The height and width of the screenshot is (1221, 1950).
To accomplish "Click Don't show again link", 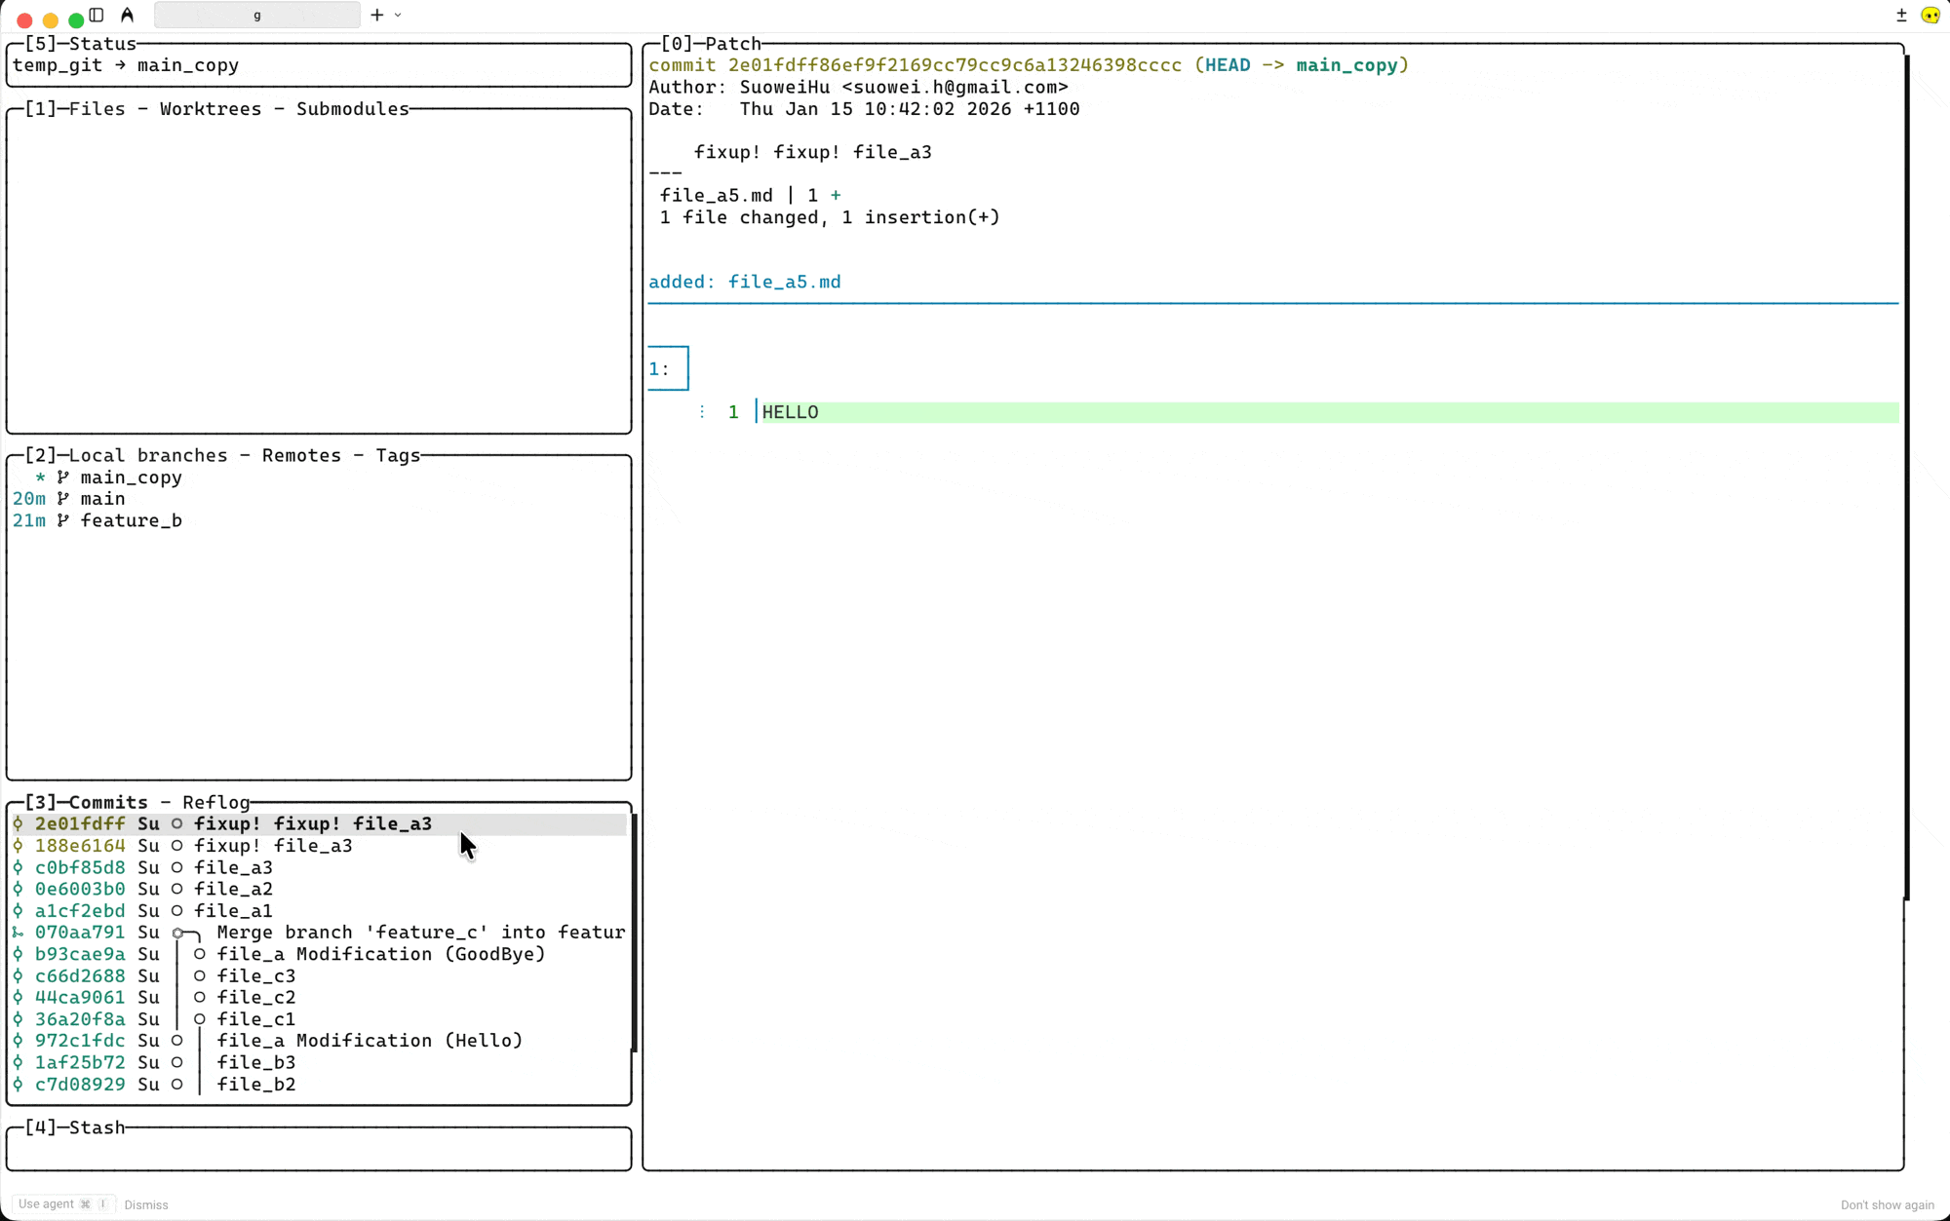I will (x=1887, y=1204).
